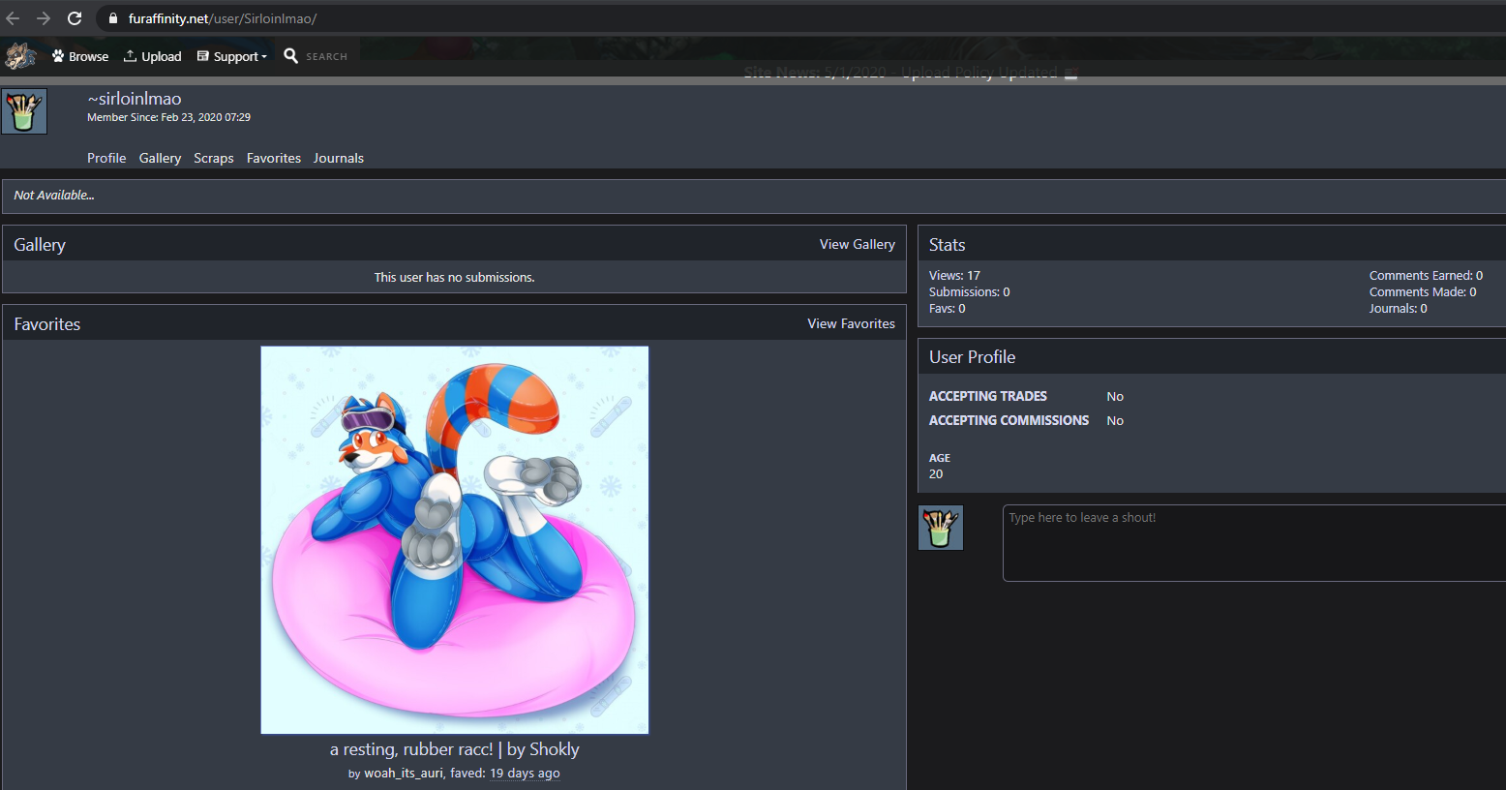
Task: Click 'Member Since: Feb 23, 2020 07:29' text
Action: 168,117
